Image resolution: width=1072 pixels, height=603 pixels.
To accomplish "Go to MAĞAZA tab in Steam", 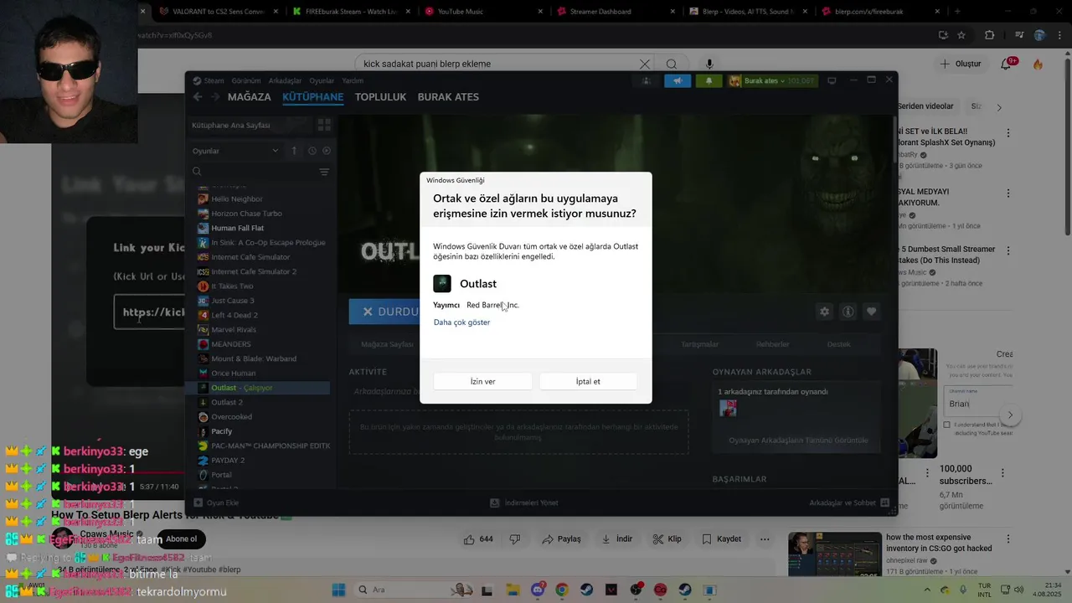I will pyautogui.click(x=250, y=97).
